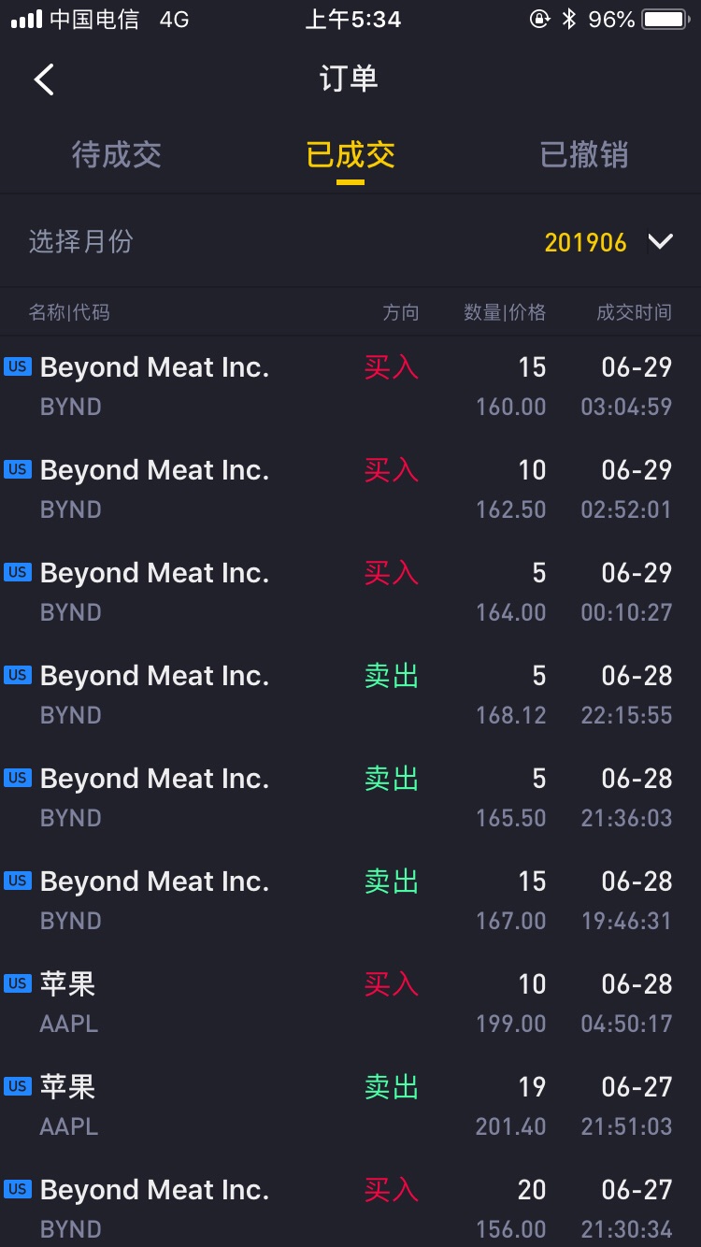This screenshot has width=701, height=1247.
Task: Tap the 选择月份 month picker row
Action: point(350,242)
